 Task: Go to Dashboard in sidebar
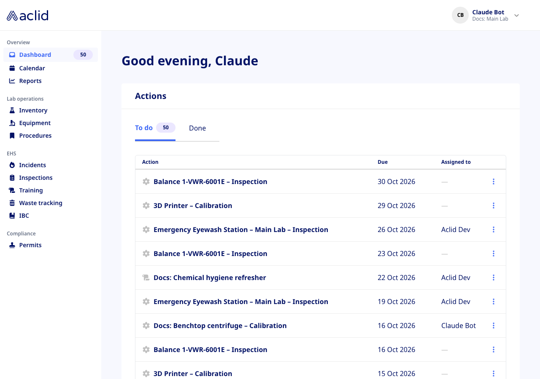click(51, 55)
